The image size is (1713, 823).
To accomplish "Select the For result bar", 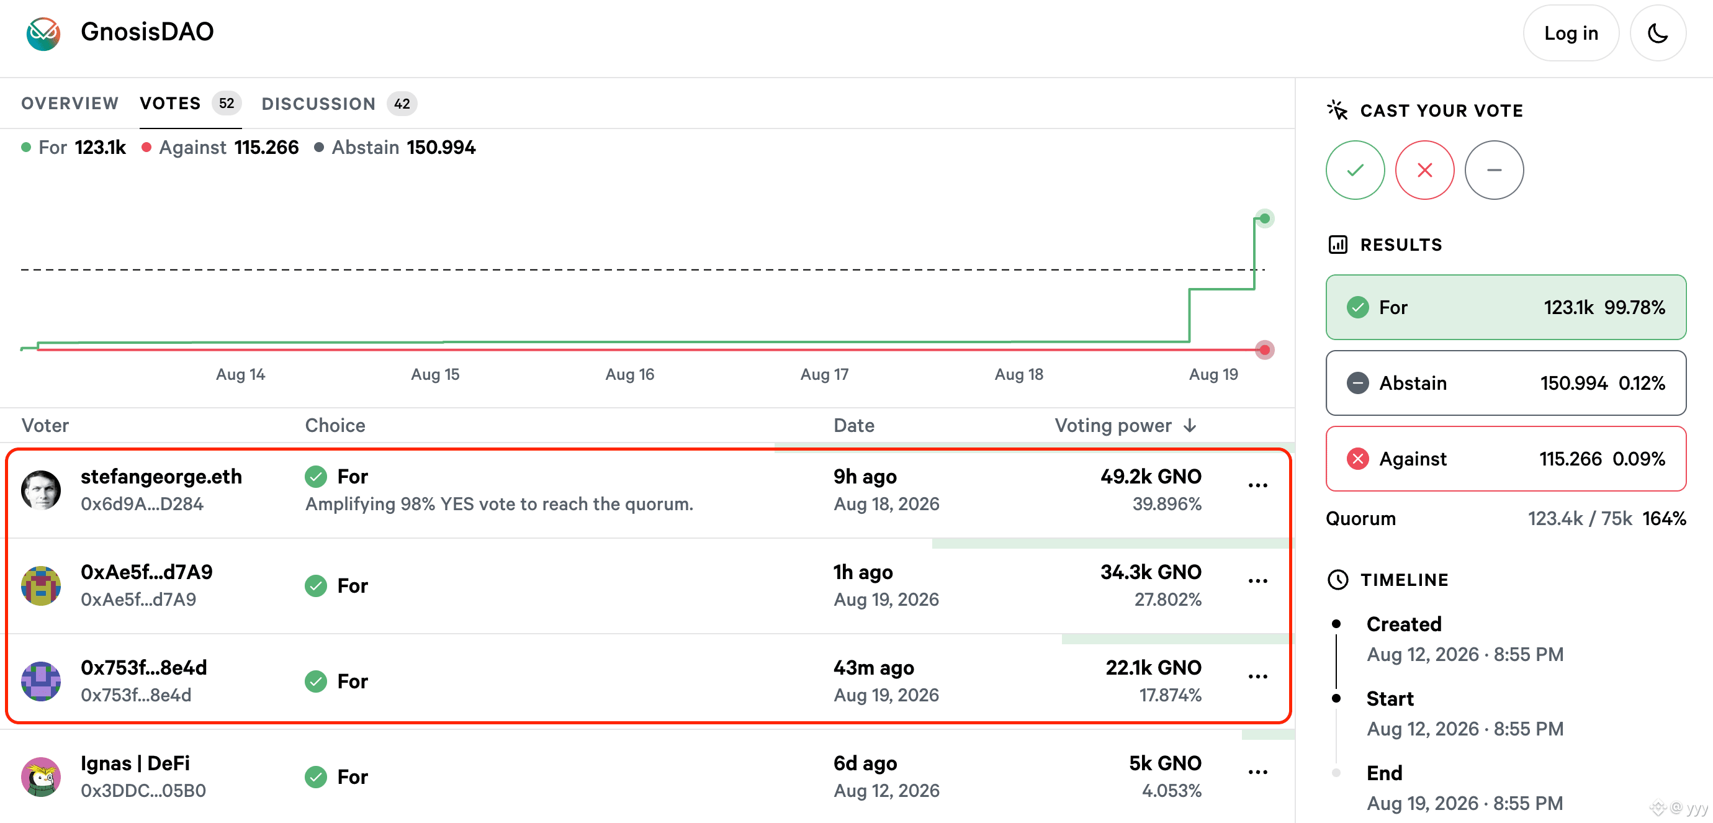I will 1506,307.
